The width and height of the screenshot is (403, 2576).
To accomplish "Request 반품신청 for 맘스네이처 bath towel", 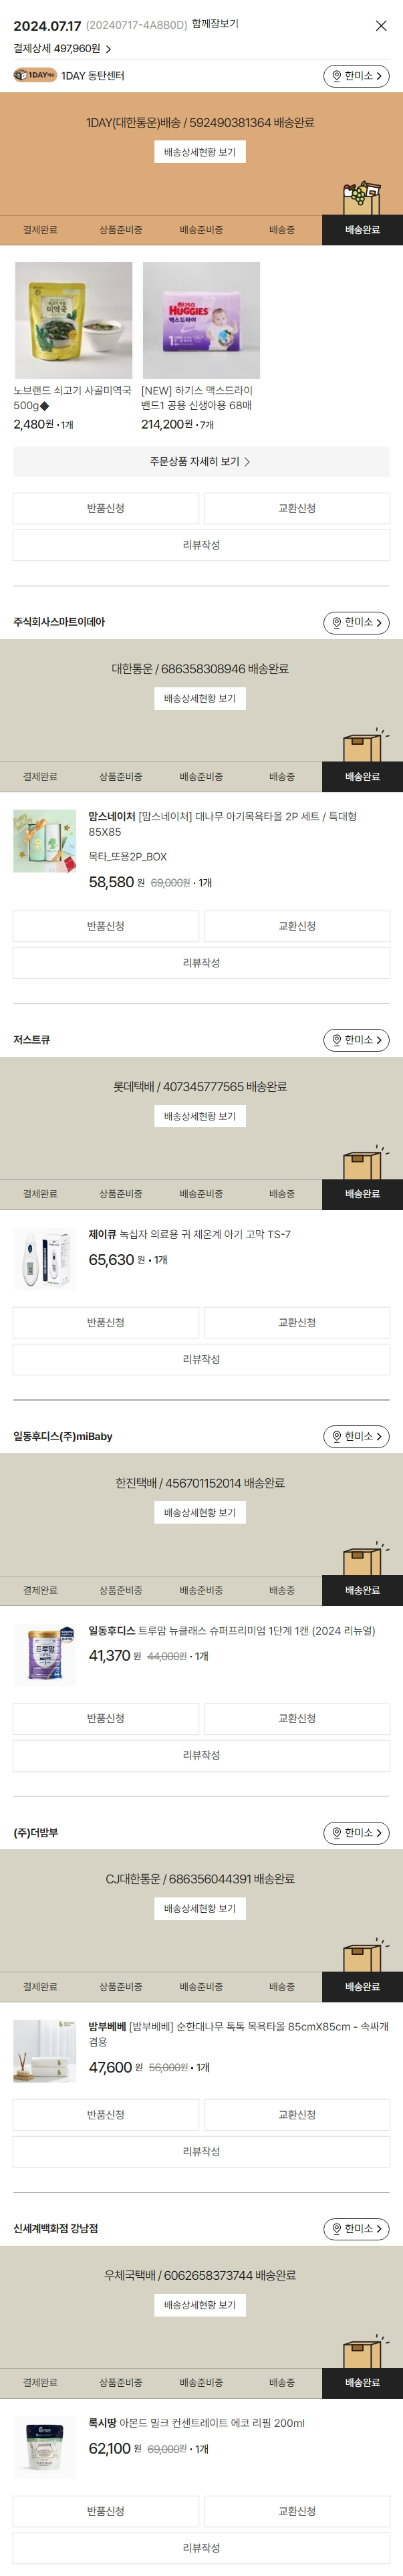I will [x=106, y=926].
